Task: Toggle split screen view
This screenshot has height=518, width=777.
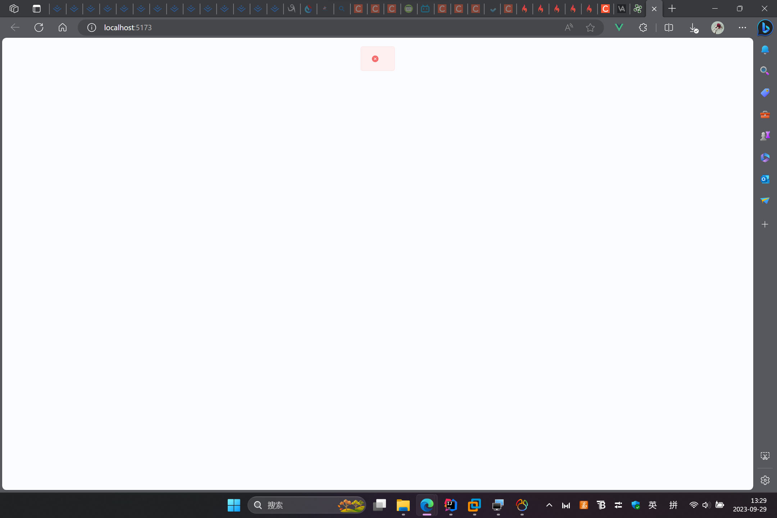Action: coord(669,27)
